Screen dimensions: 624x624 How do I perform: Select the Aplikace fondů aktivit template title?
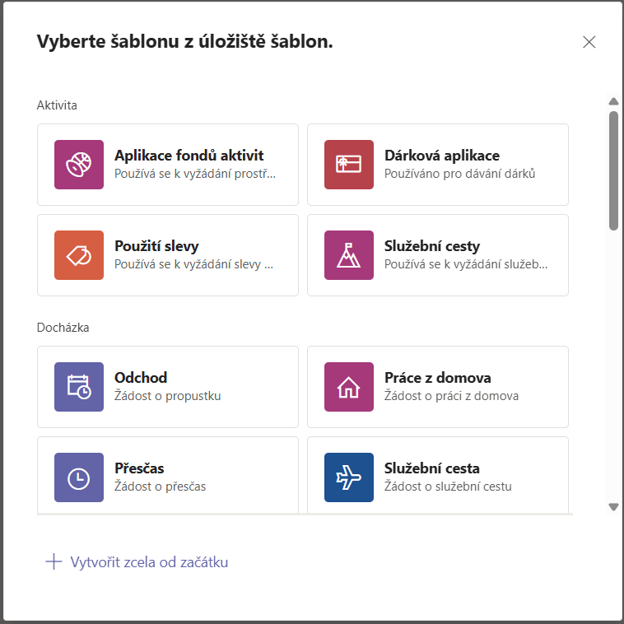tap(189, 156)
